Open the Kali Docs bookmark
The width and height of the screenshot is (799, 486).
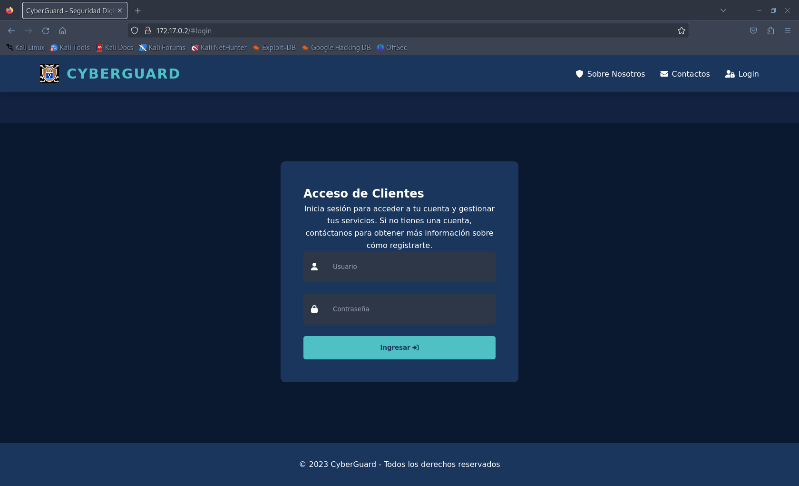tap(115, 48)
